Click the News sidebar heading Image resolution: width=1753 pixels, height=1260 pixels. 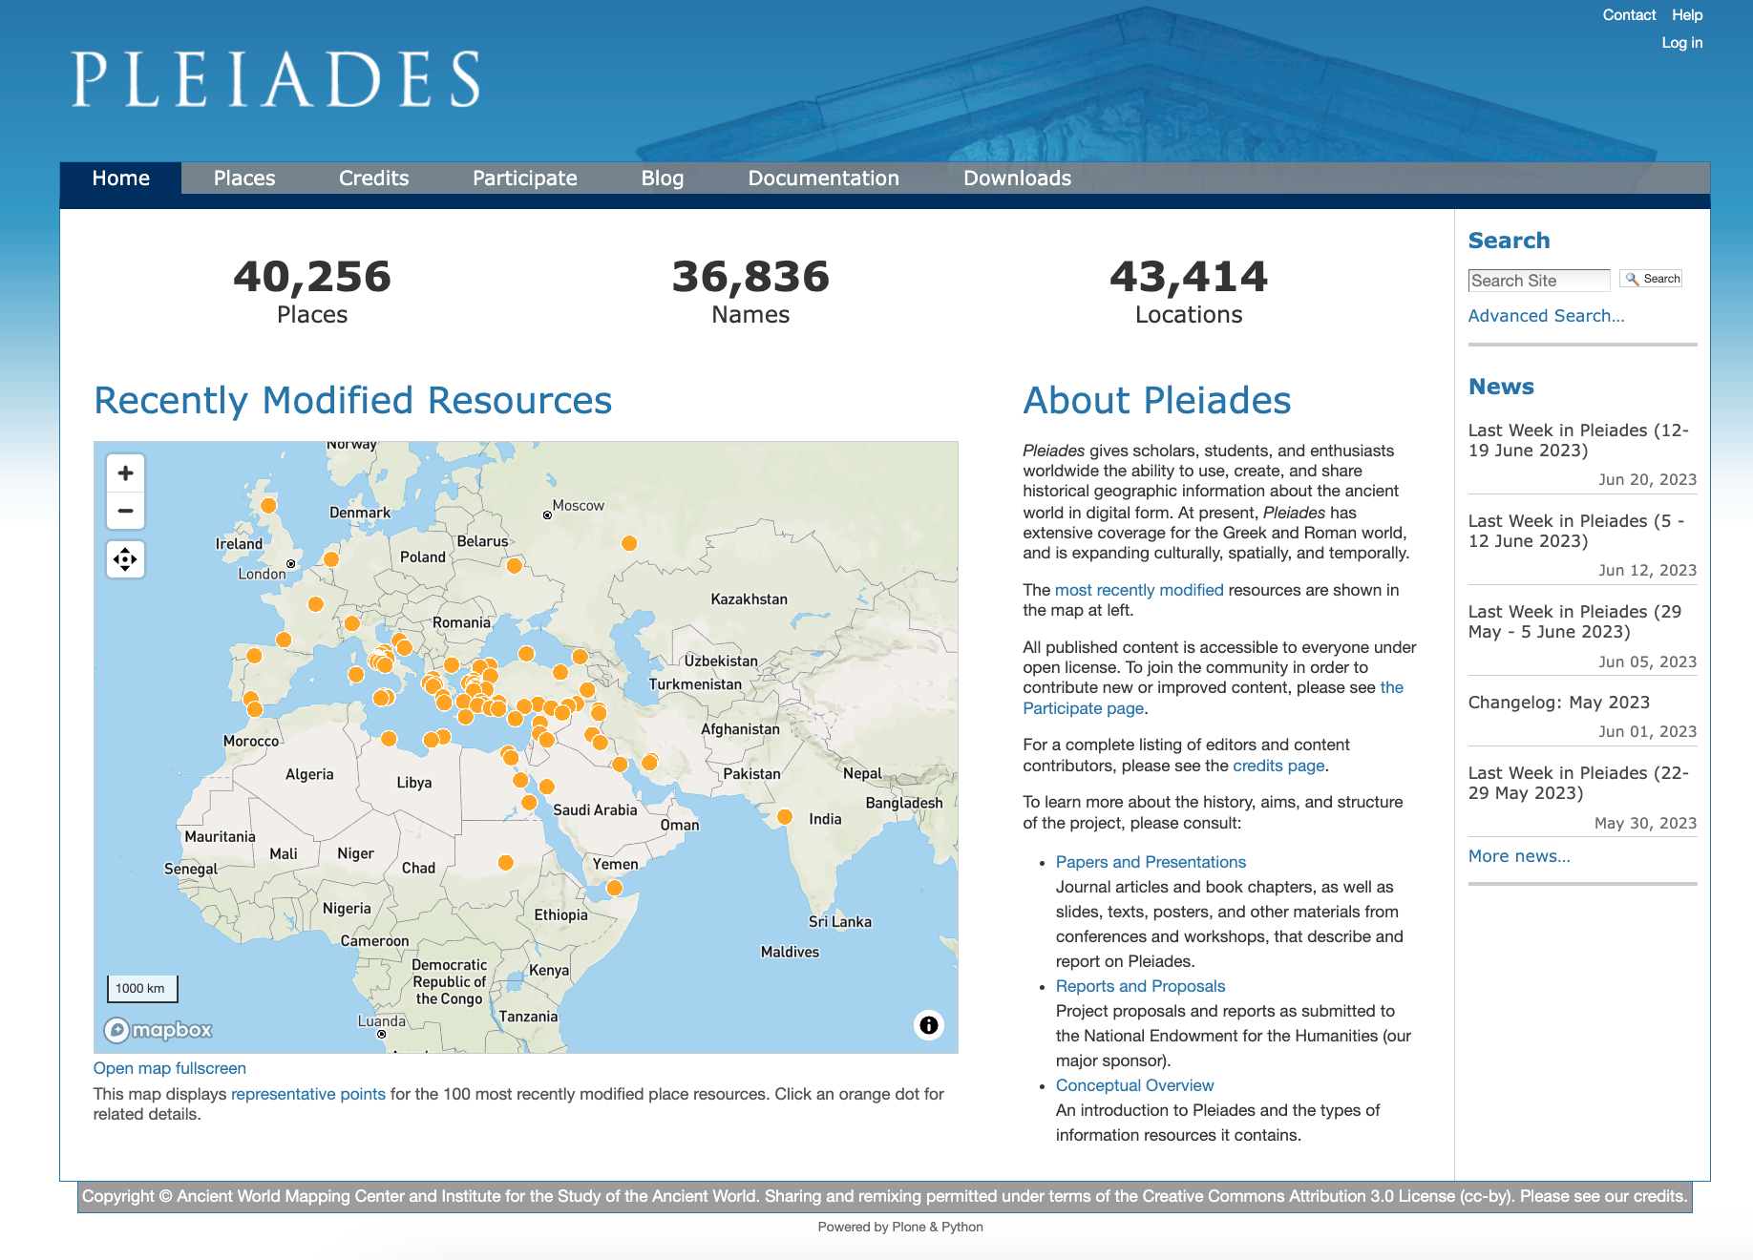click(1501, 387)
